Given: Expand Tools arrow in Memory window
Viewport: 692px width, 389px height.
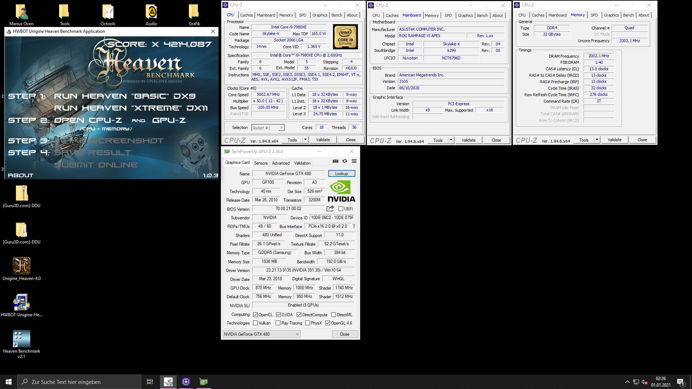Looking at the screenshot, I should click(597, 140).
